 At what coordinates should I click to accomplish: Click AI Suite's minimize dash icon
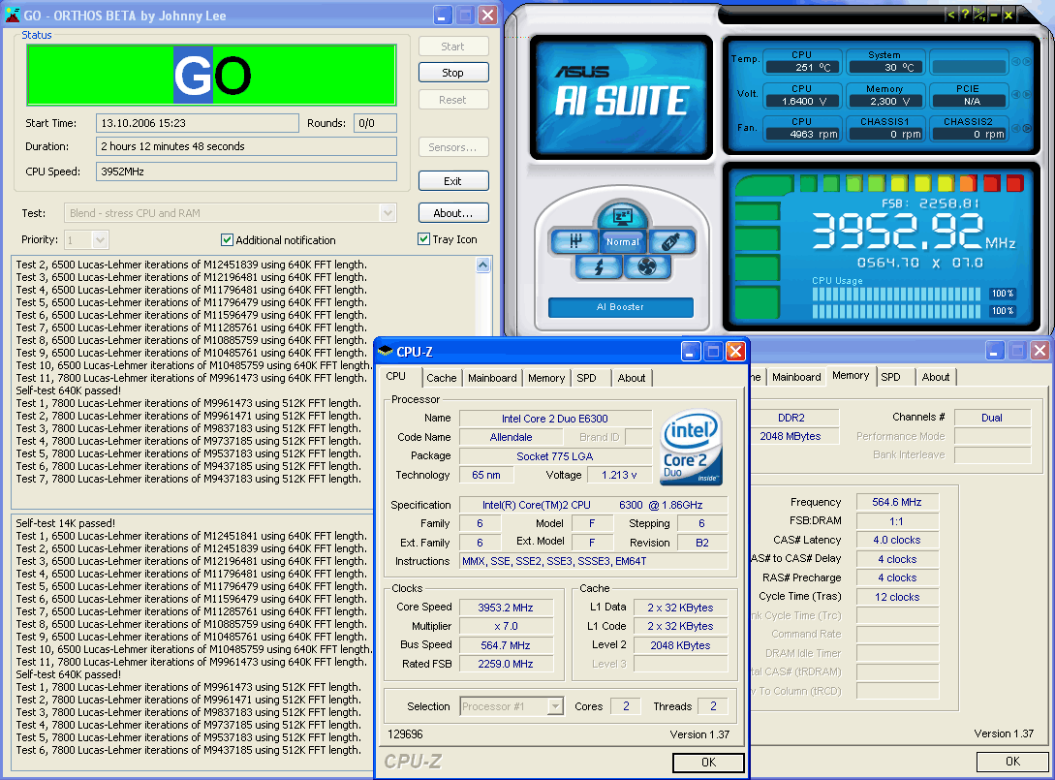point(993,15)
